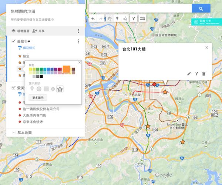This screenshot has height=185, width=222.
Task: Close the 台北101大樓 info window
Action: point(207,48)
